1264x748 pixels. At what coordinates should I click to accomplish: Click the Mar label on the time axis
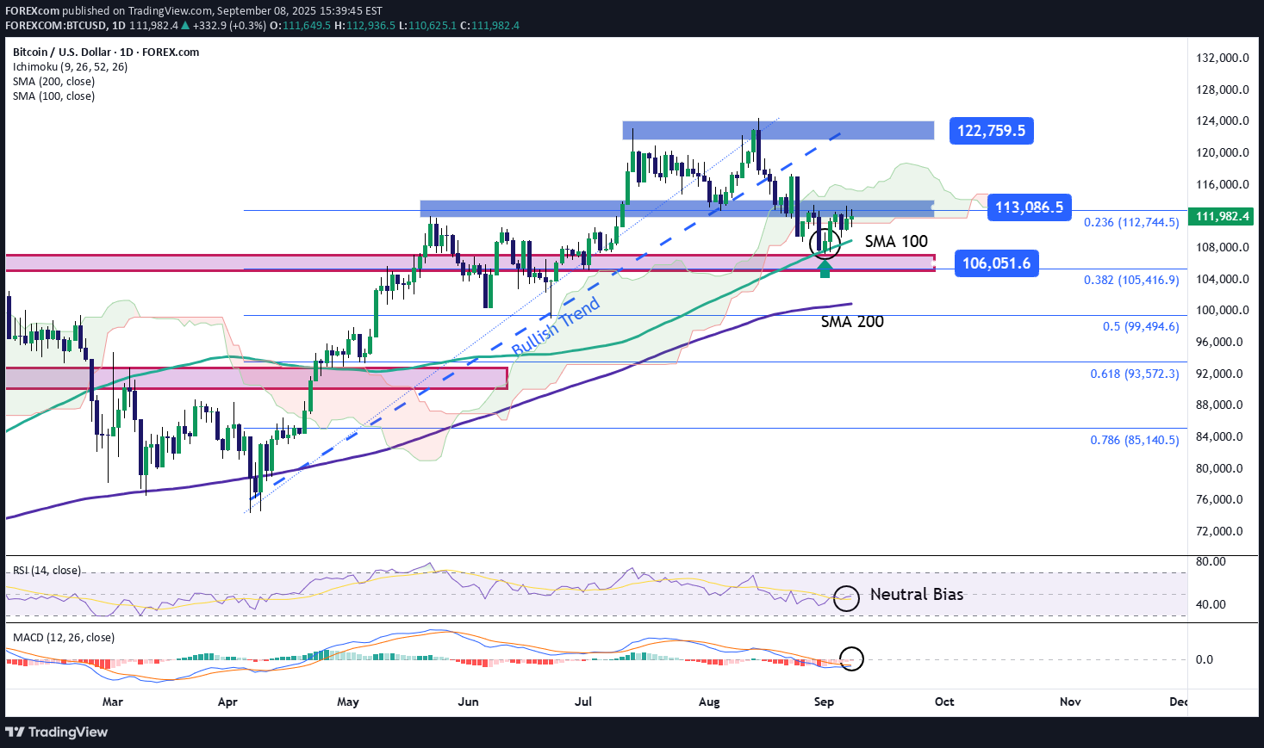click(x=113, y=702)
